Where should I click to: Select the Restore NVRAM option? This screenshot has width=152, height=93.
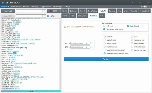tap(104, 43)
